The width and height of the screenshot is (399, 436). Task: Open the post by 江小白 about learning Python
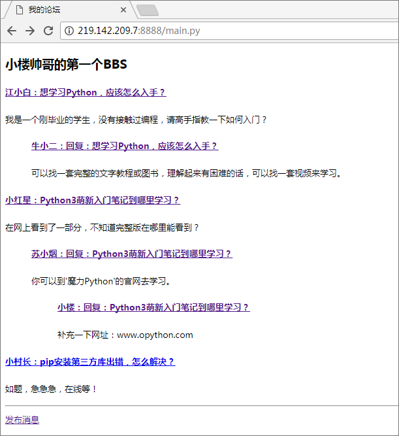(86, 92)
